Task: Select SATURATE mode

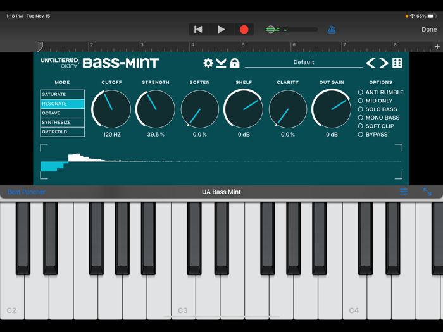Action: pyautogui.click(x=63, y=94)
